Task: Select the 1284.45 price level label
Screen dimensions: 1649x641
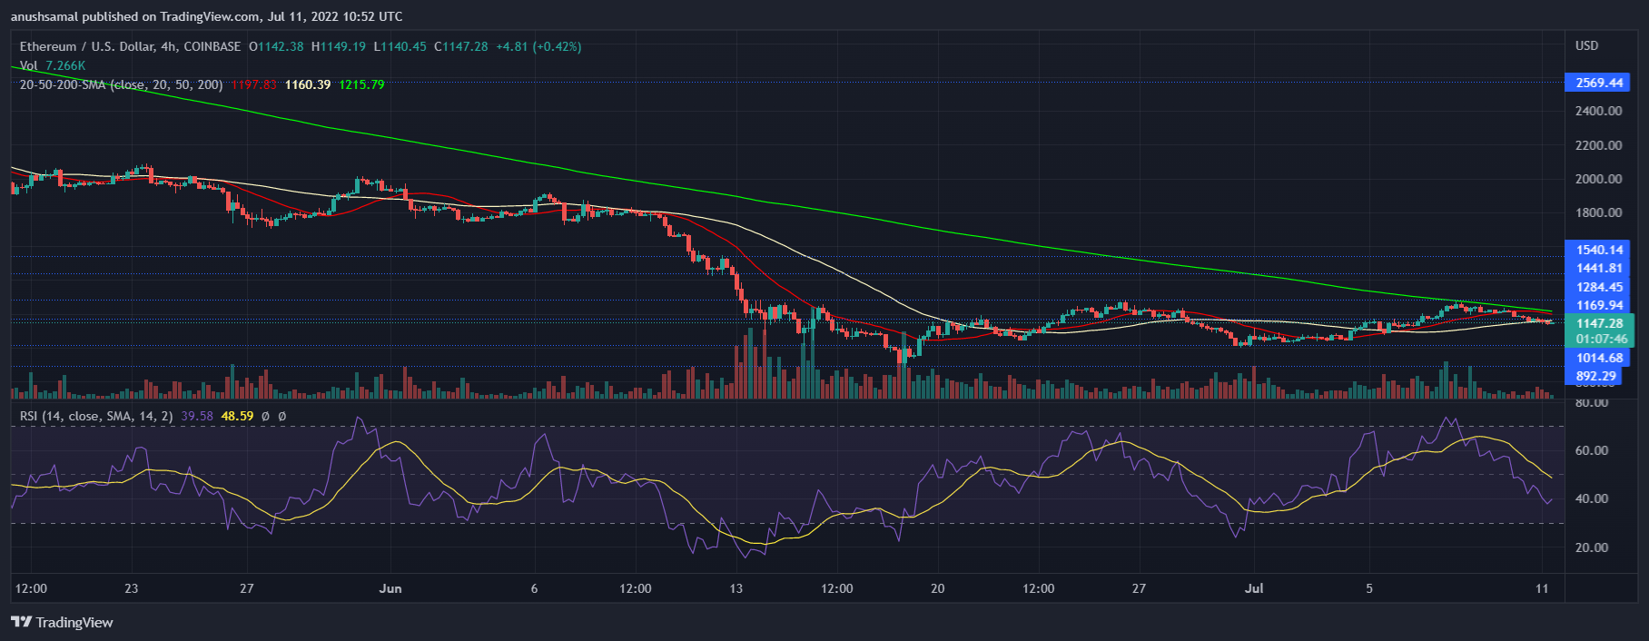Action: (1597, 287)
